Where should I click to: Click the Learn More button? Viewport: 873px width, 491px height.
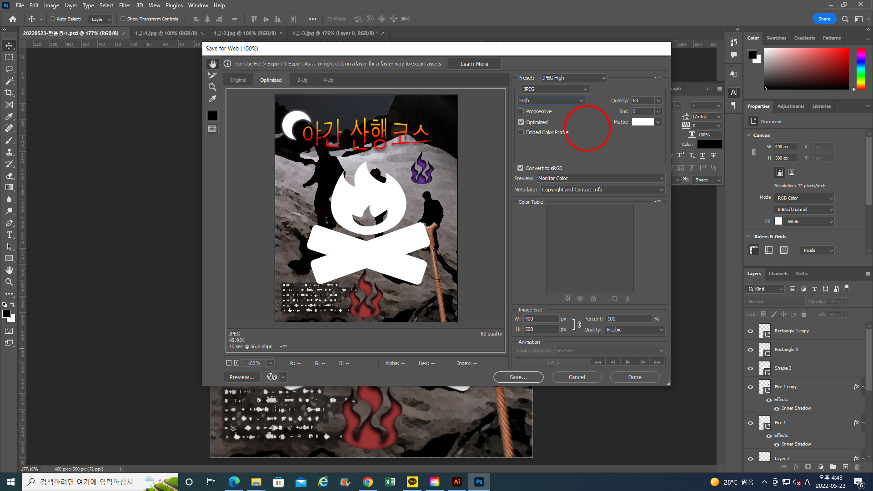474,64
